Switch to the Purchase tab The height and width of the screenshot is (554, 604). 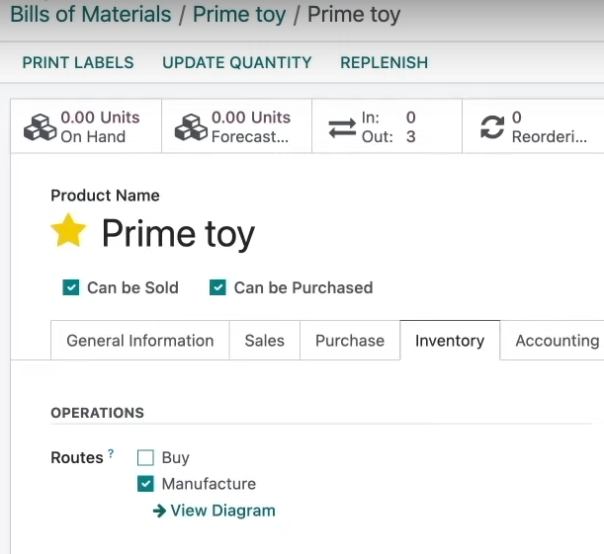[x=350, y=341]
